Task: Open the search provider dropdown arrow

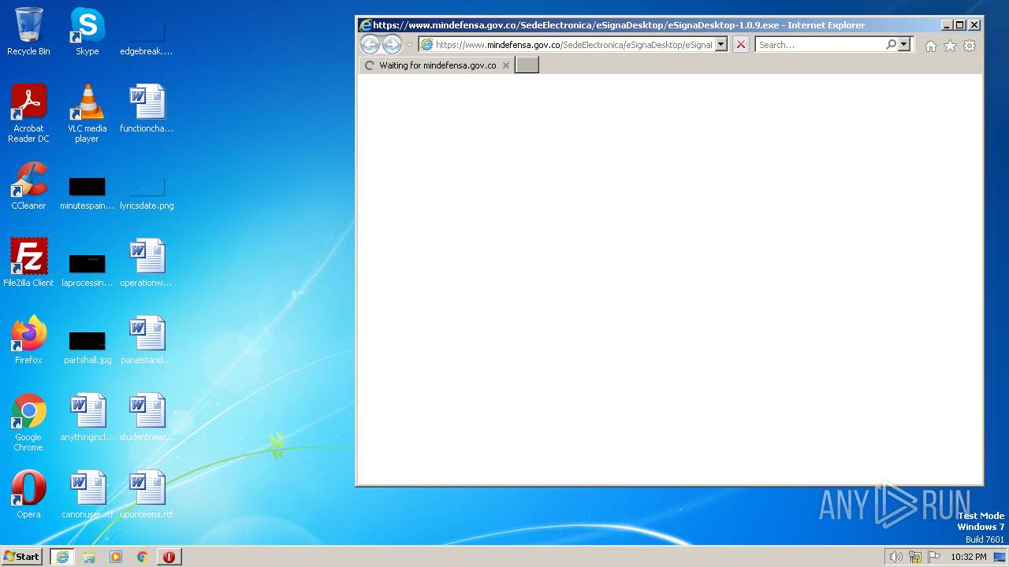Action: coord(904,45)
